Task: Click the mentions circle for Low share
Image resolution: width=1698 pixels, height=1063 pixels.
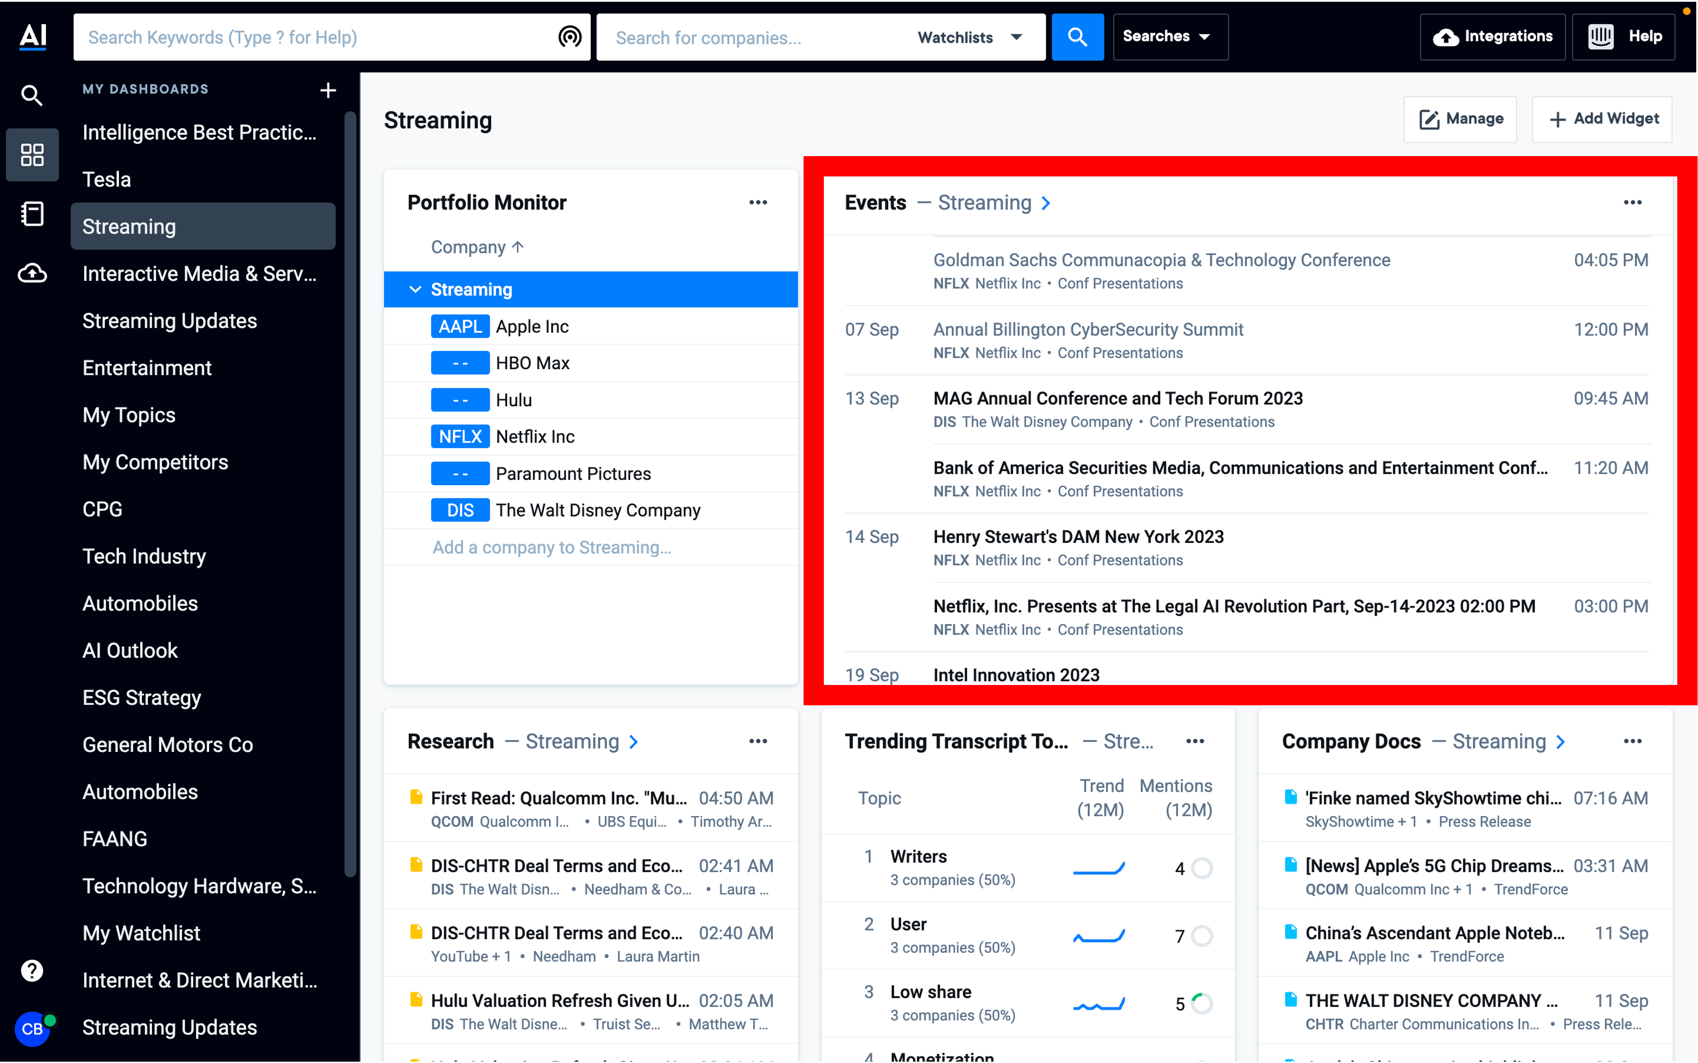Action: click(x=1202, y=1003)
